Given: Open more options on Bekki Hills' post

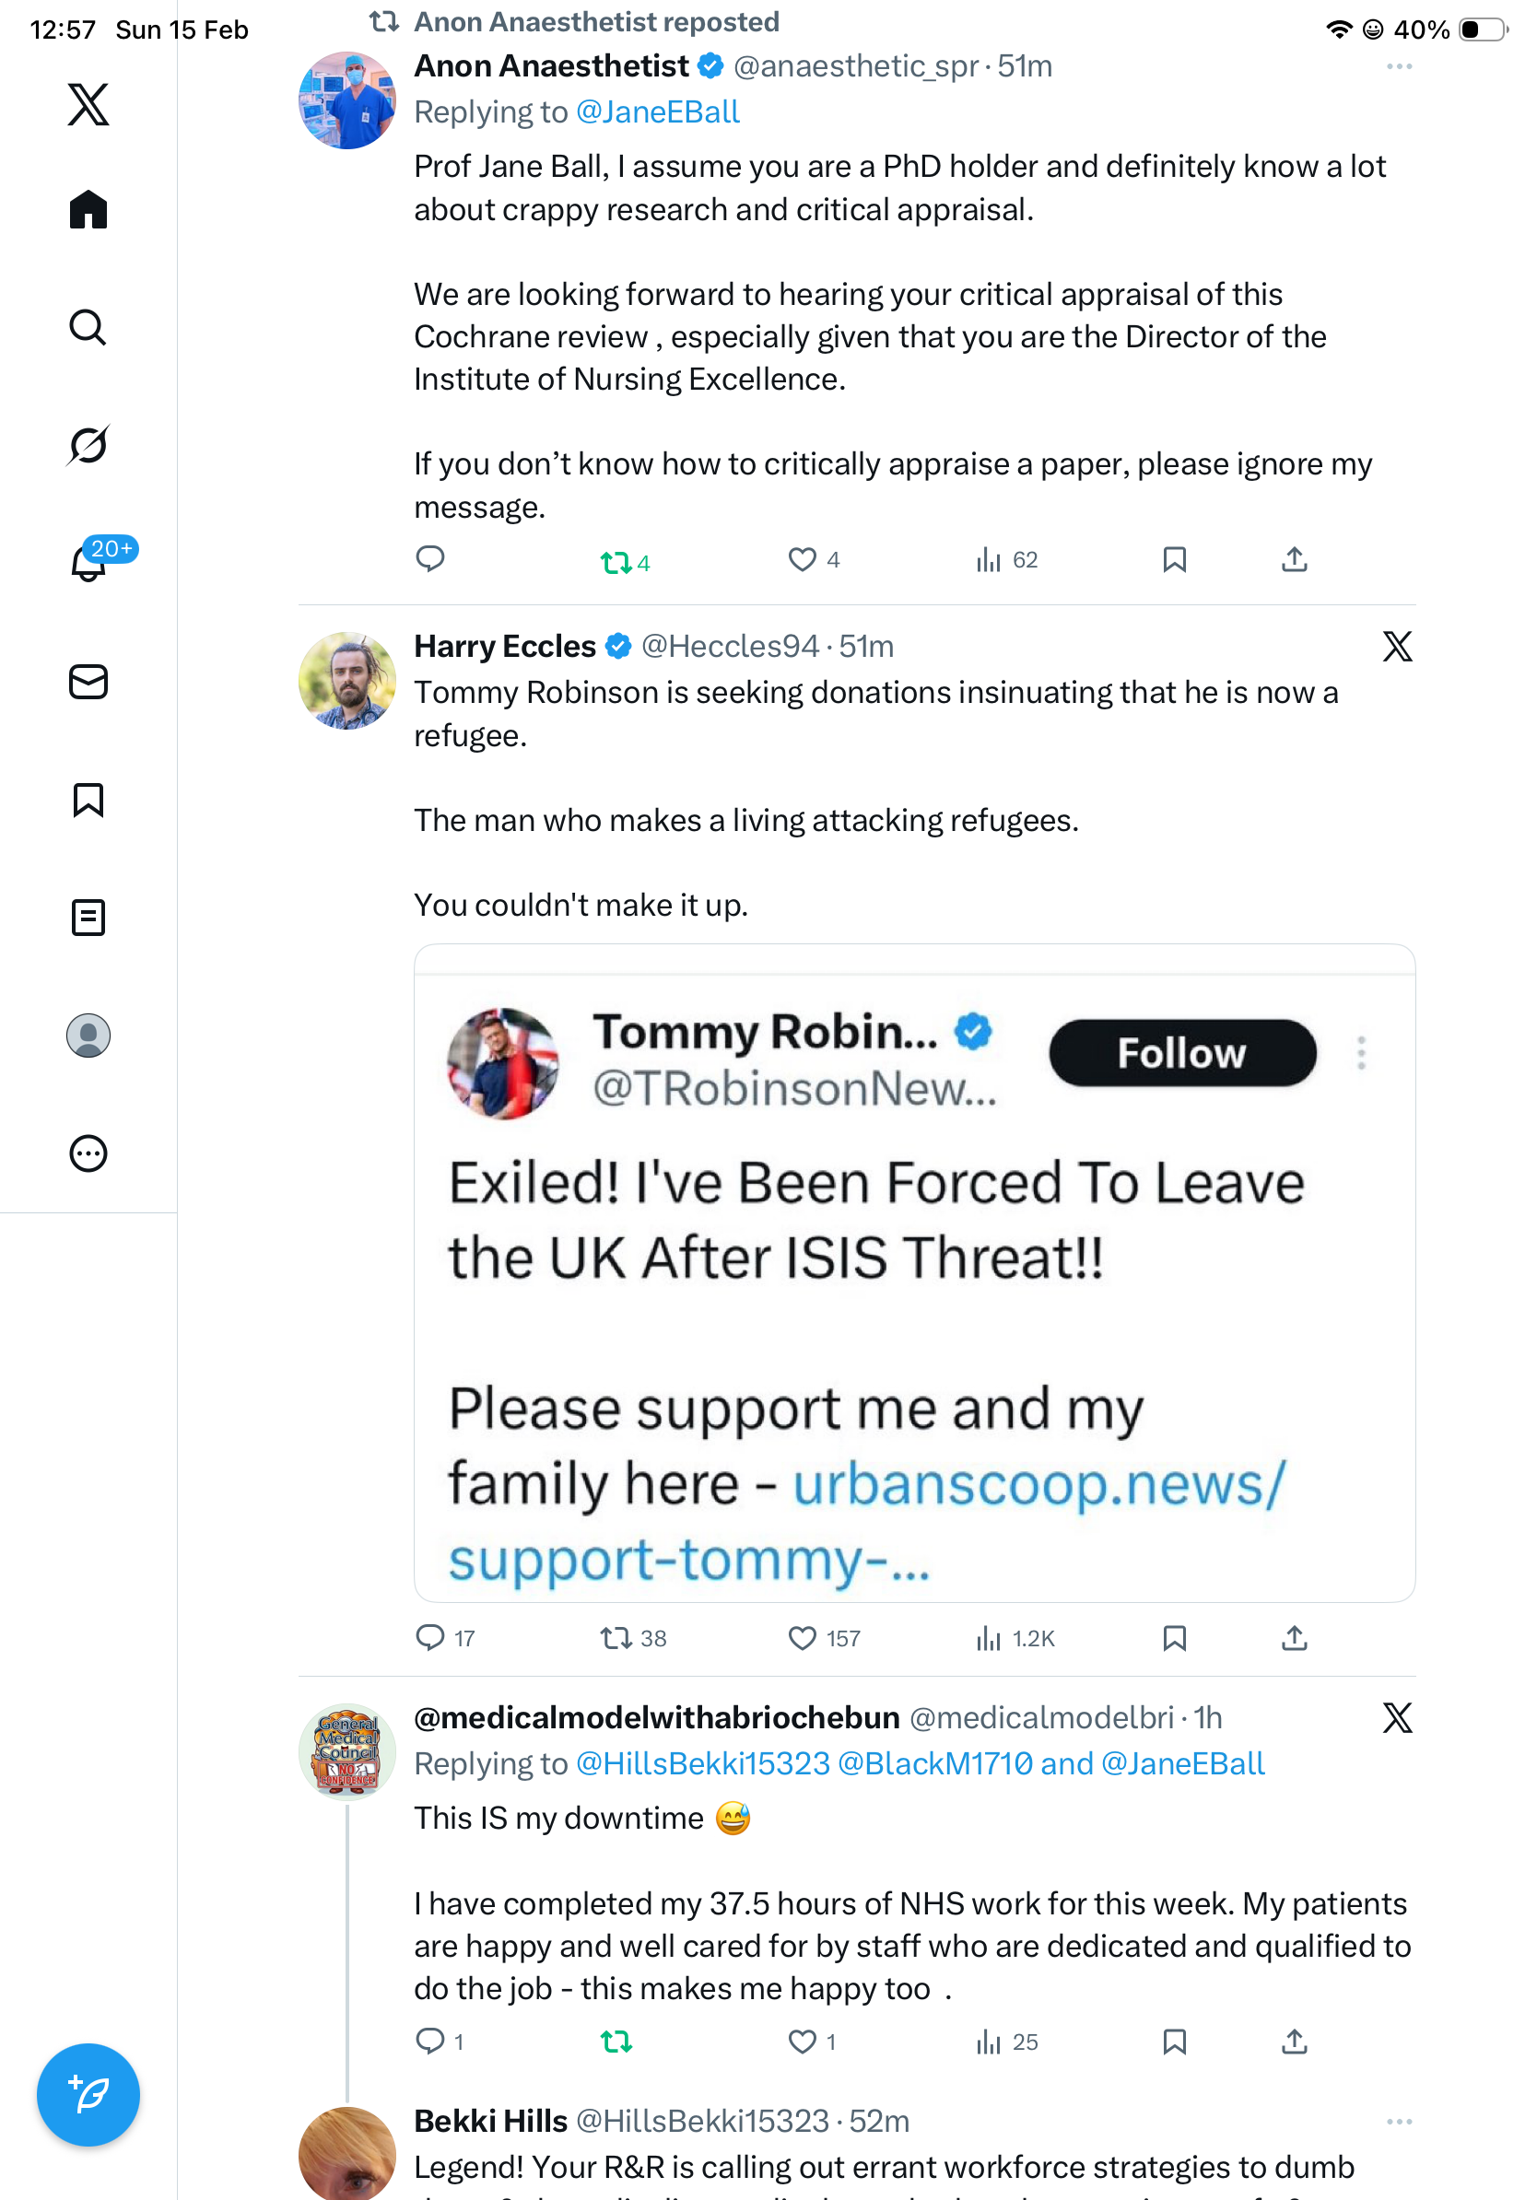Looking at the screenshot, I should tap(1399, 2122).
